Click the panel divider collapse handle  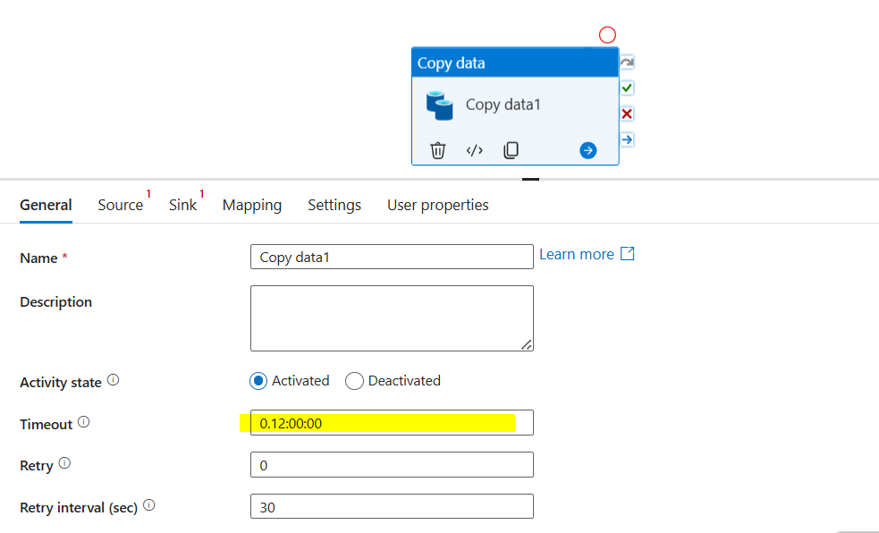click(530, 180)
